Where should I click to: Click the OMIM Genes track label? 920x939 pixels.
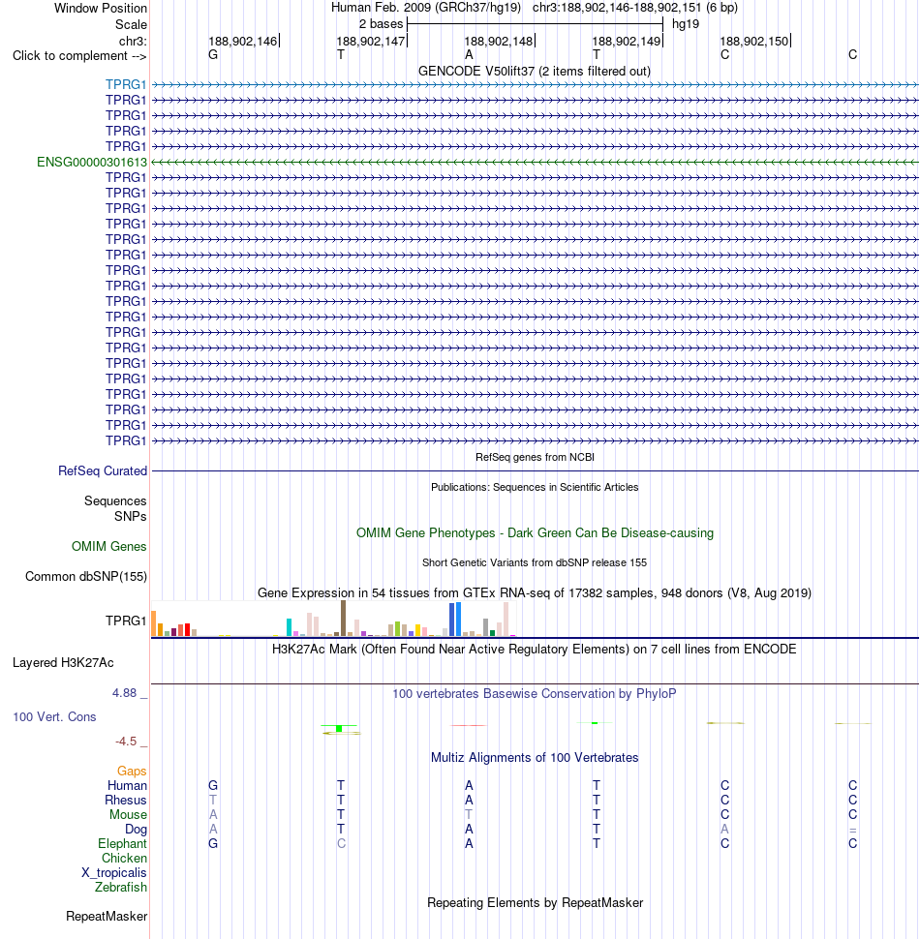[x=109, y=546]
